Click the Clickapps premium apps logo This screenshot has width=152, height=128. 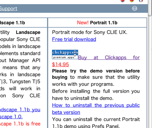pos(65,54)
